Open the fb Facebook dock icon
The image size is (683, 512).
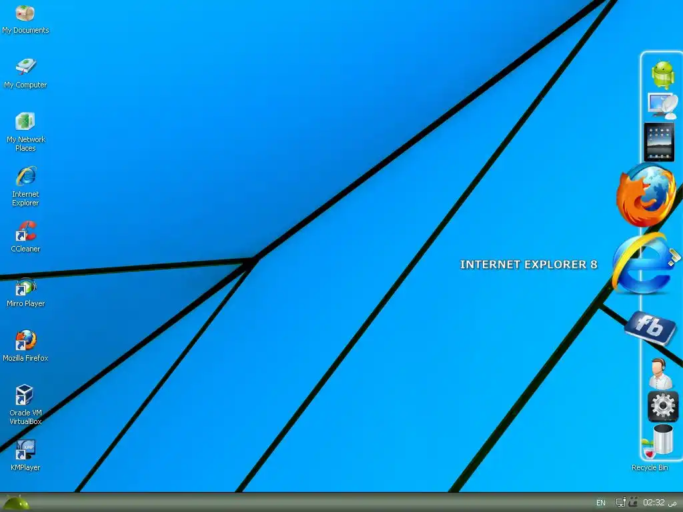point(650,328)
